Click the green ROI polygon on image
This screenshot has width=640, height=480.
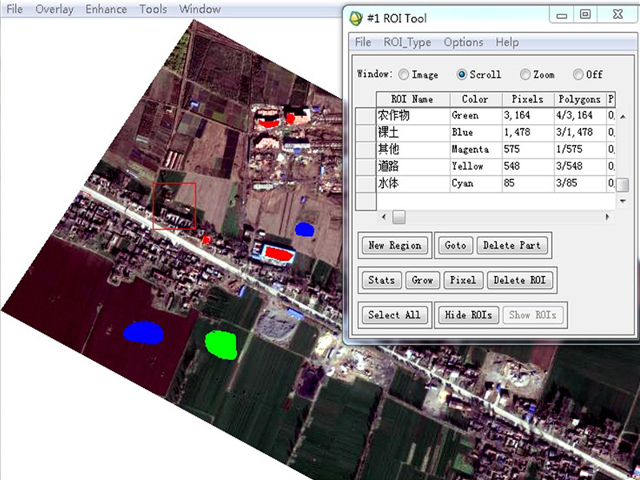click(x=221, y=345)
